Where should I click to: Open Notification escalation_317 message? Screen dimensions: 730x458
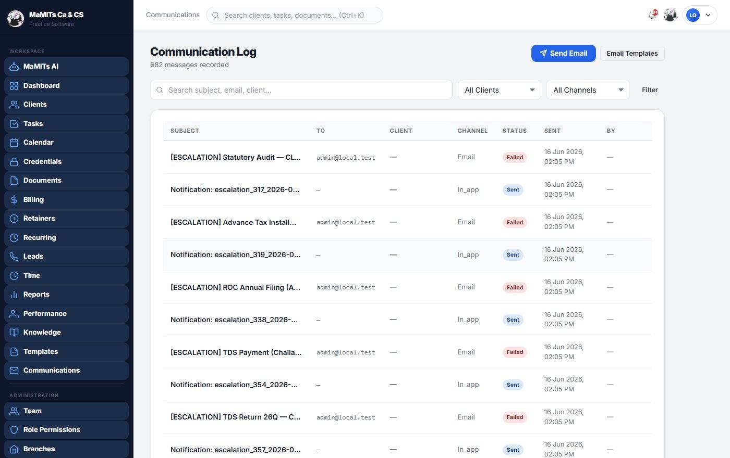235,189
